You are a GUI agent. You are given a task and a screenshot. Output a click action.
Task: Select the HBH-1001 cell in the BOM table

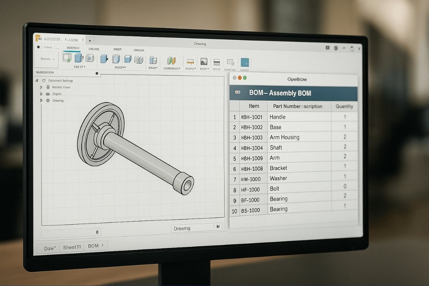(253, 117)
